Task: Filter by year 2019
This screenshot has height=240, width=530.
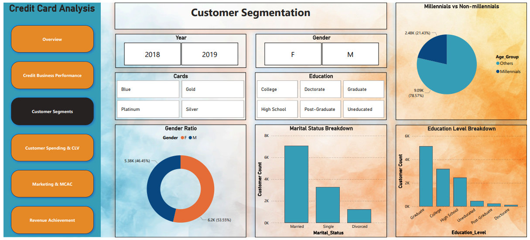Action: coord(209,54)
